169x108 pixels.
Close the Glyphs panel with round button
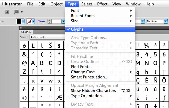21,28
